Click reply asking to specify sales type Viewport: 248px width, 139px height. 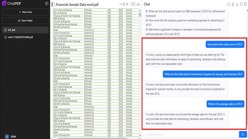point(186,59)
